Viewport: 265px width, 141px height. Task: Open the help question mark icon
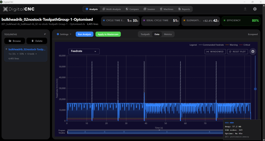[253, 52]
